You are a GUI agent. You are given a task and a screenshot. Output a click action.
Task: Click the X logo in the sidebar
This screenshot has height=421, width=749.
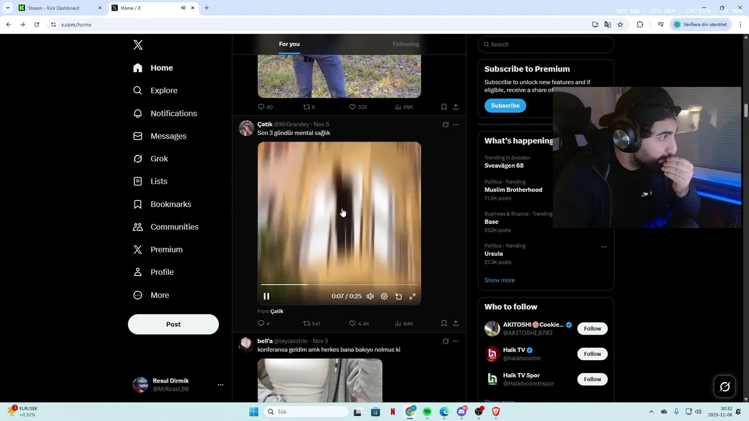[138, 45]
